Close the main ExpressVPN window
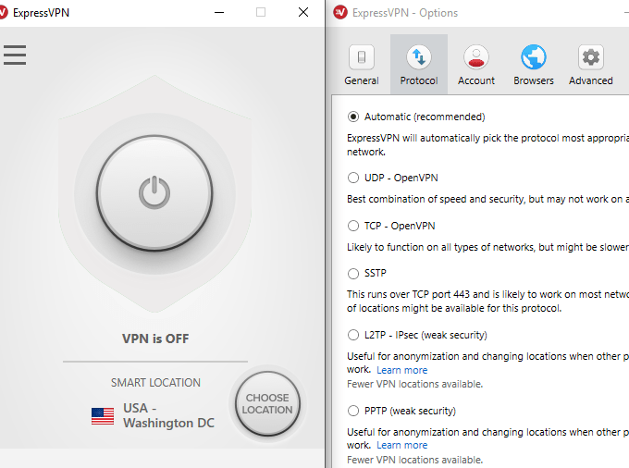Image resolution: width=629 pixels, height=468 pixels. click(x=303, y=13)
